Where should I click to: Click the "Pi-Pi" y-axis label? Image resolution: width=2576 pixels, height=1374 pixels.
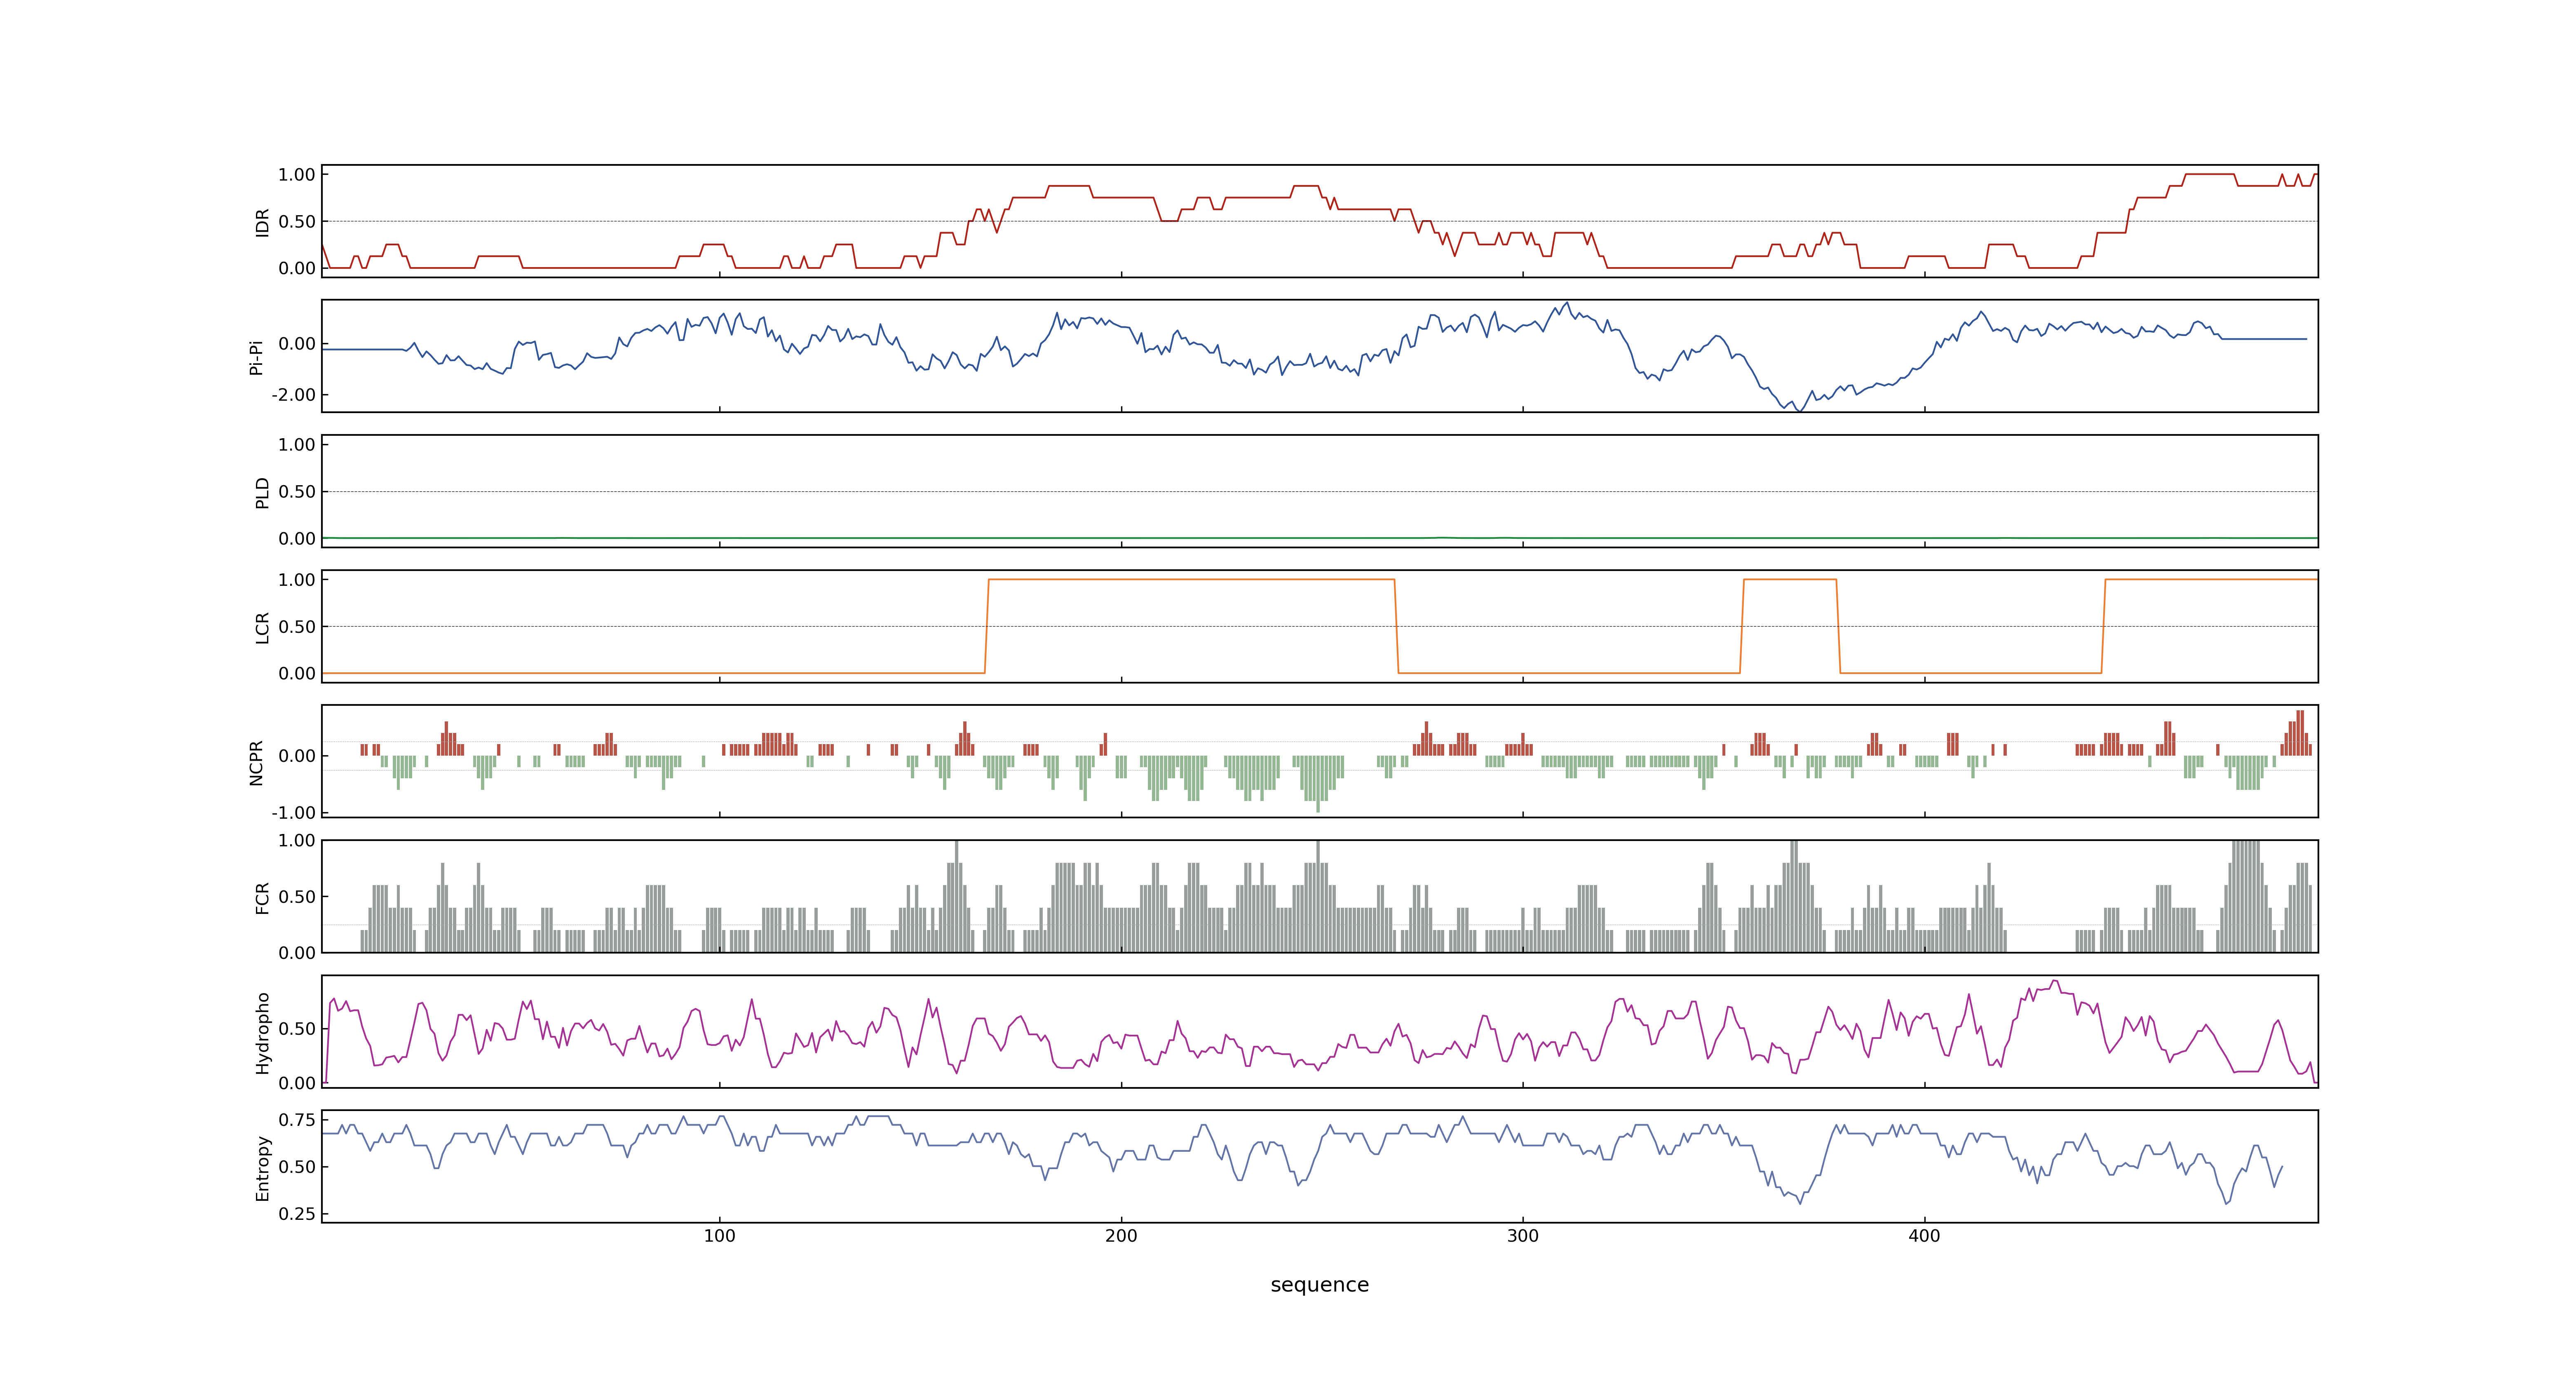(x=256, y=357)
